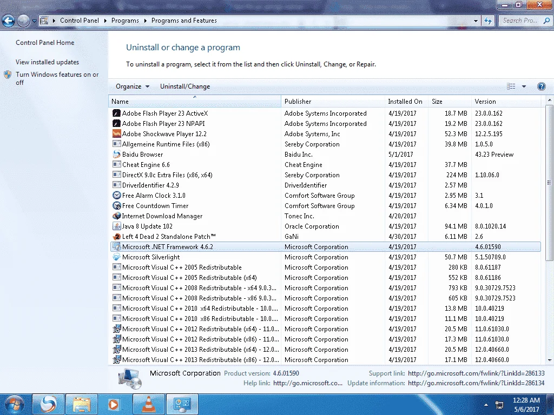This screenshot has height=415, width=554.
Task: Open the Update information link ending 286134
Action: (476, 383)
